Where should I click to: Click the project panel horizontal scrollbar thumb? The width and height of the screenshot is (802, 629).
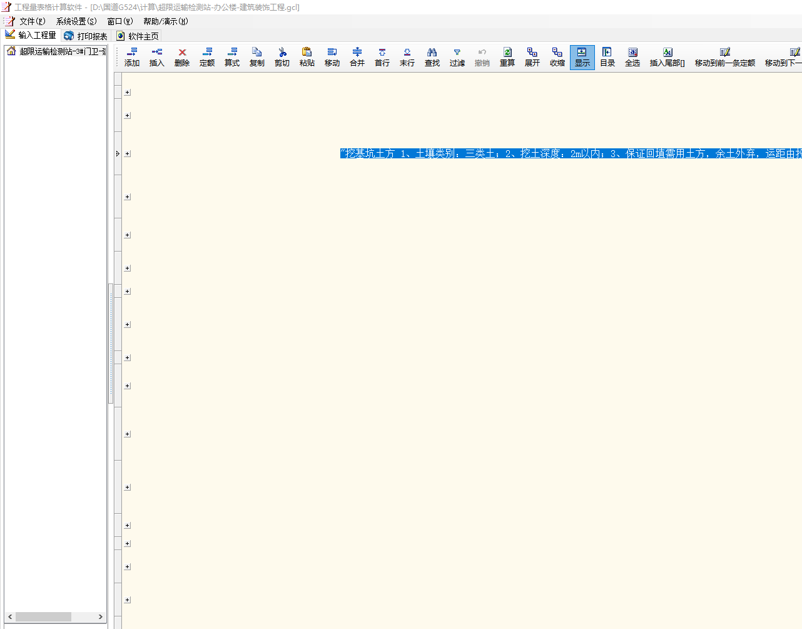(x=43, y=617)
